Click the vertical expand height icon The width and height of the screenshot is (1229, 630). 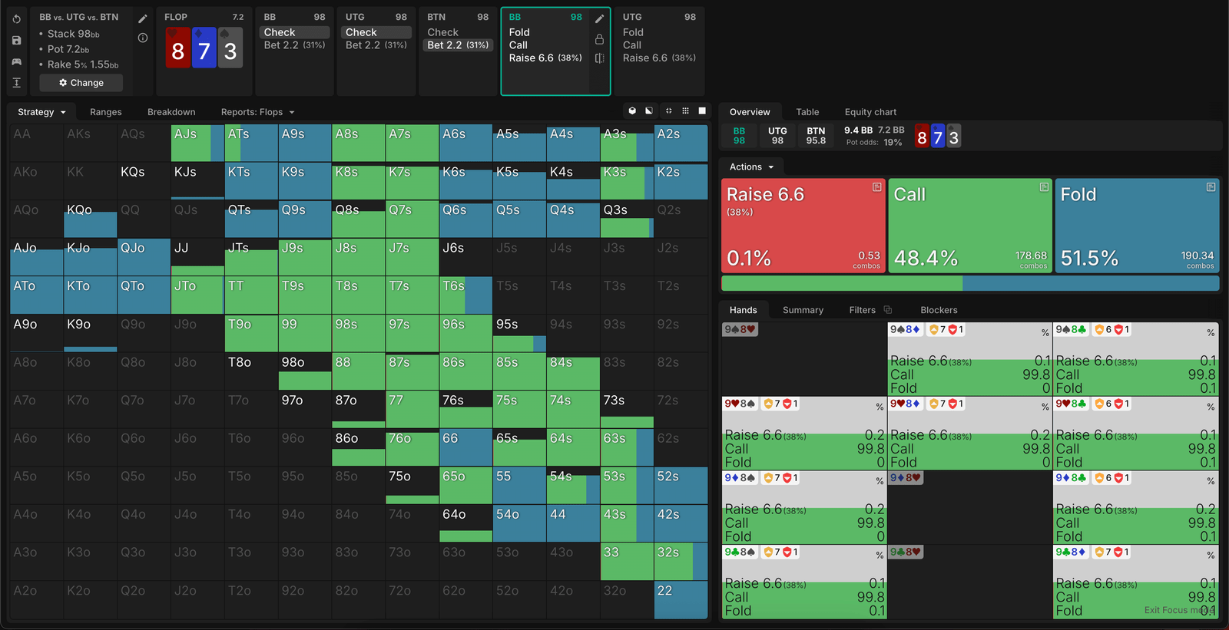17,83
